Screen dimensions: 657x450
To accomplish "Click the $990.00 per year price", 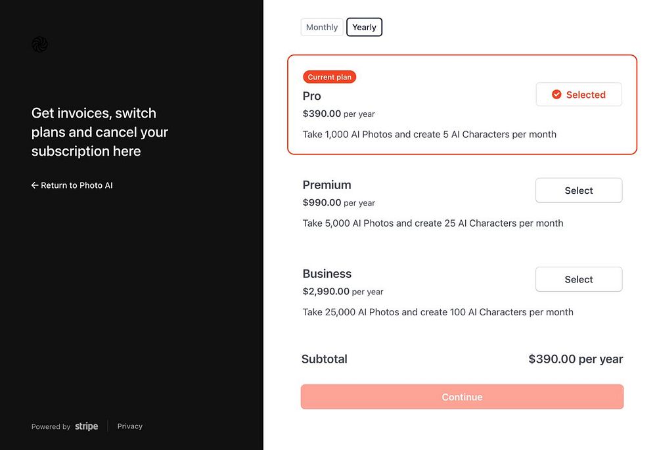I will (339, 203).
